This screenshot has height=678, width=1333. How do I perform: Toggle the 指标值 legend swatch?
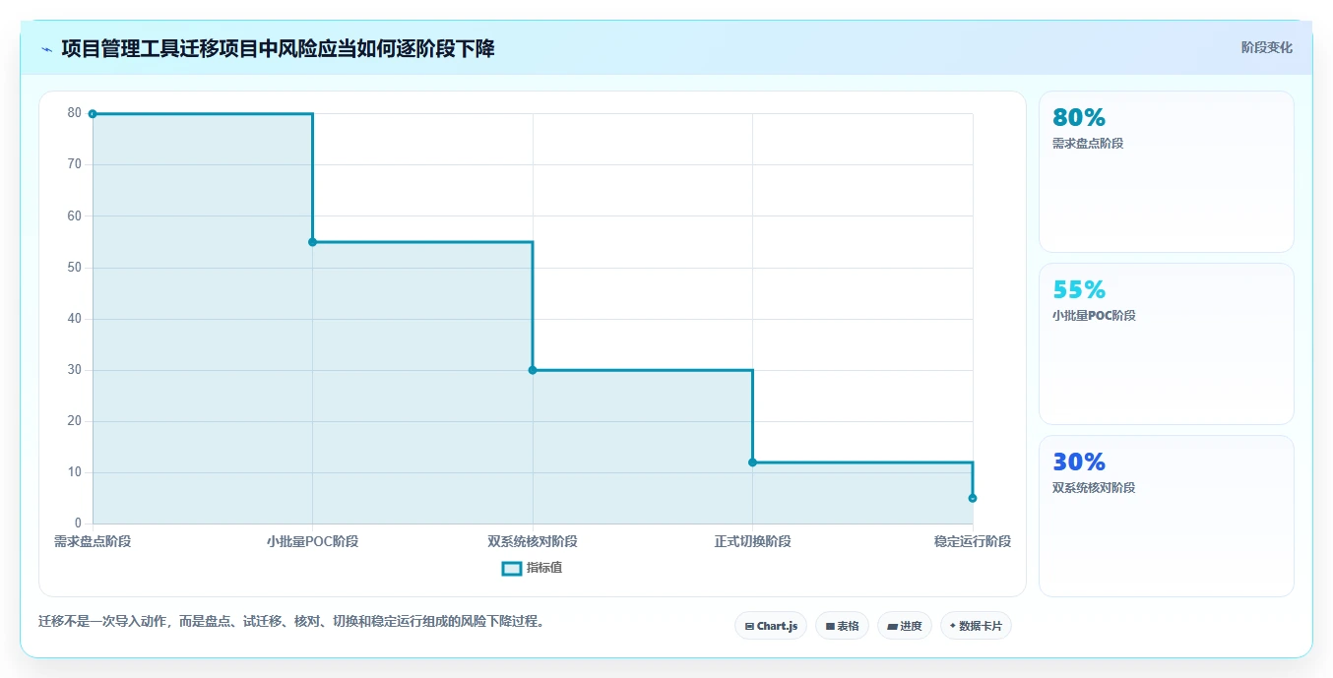511,568
